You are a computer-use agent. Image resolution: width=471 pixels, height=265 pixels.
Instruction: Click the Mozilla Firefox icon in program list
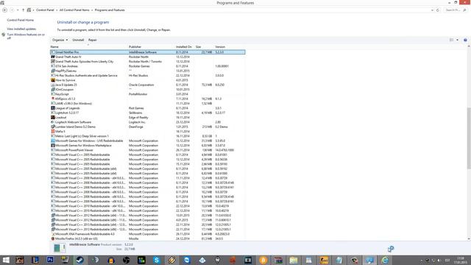click(53, 239)
